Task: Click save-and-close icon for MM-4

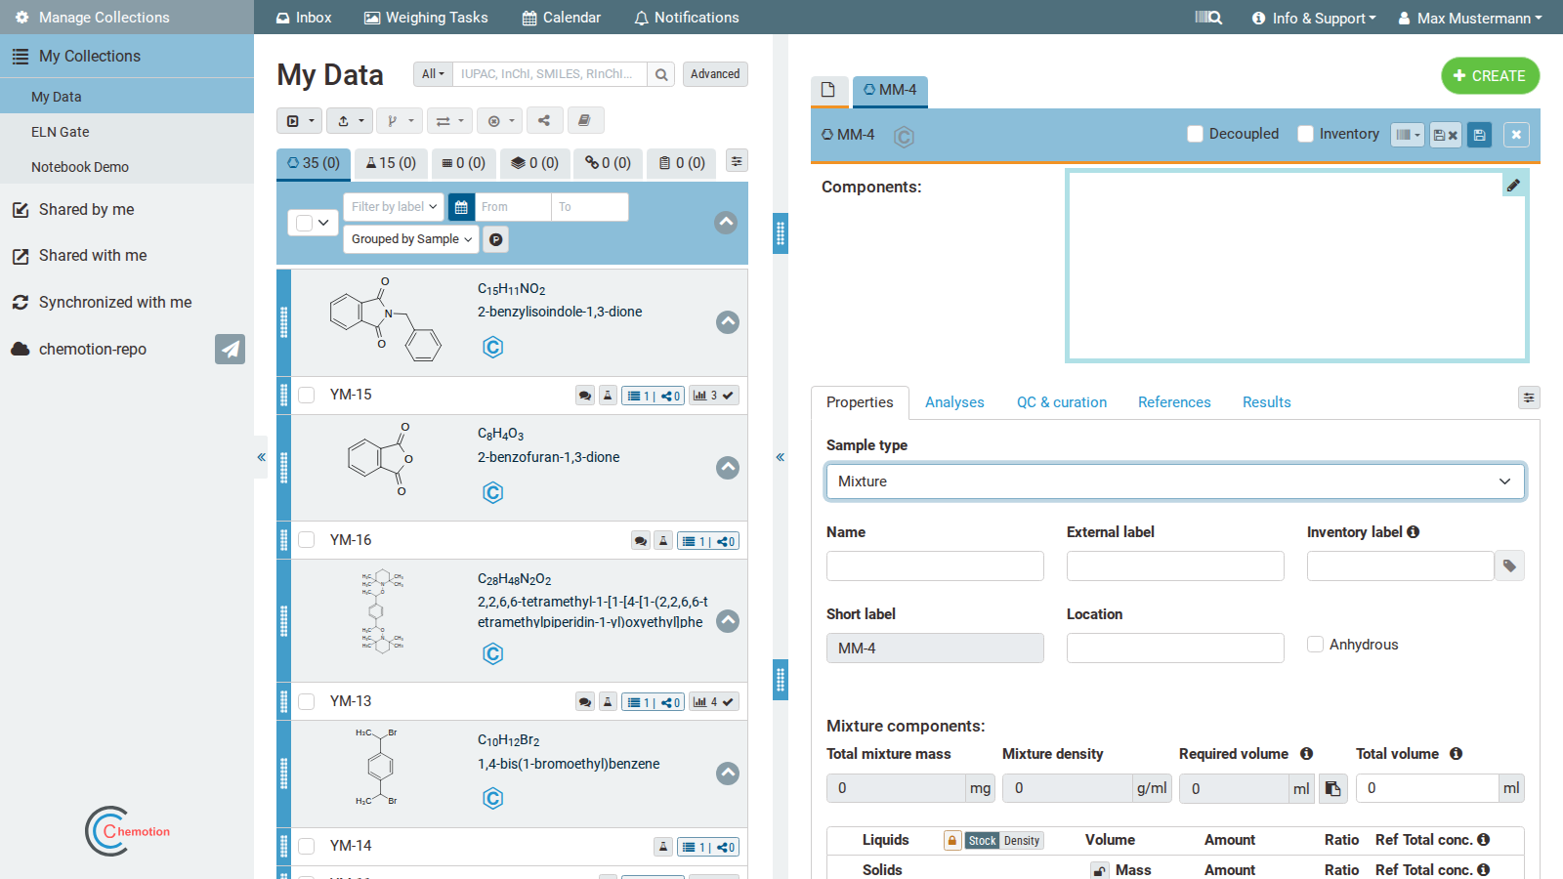Action: (1446, 135)
